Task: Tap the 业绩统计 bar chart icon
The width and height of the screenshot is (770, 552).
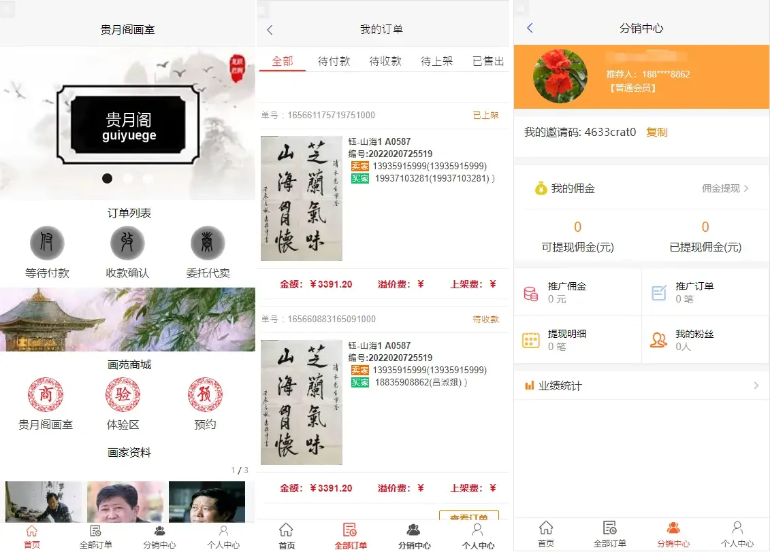Action: click(529, 386)
